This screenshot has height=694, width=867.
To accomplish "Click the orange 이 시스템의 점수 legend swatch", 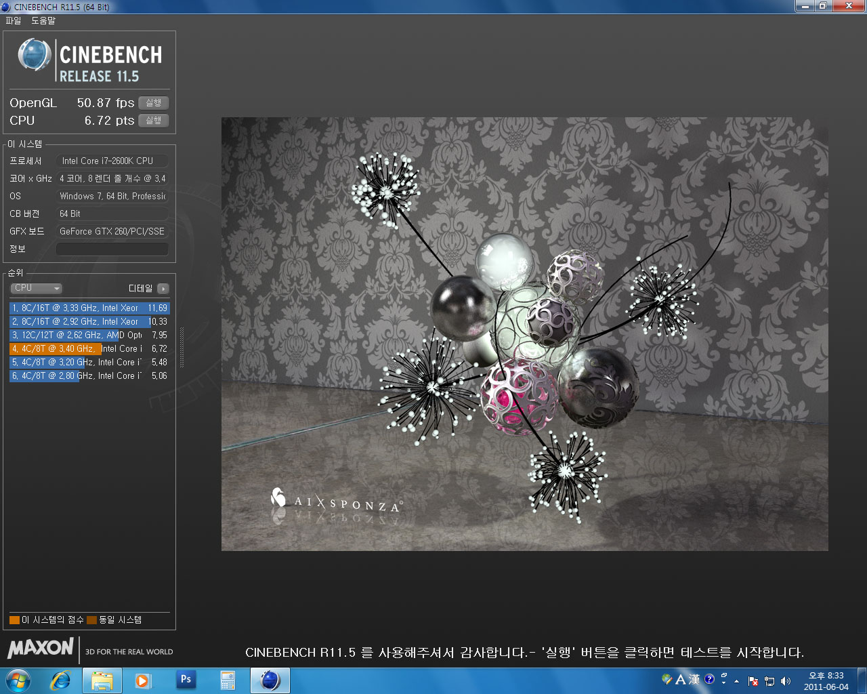I will coord(14,619).
